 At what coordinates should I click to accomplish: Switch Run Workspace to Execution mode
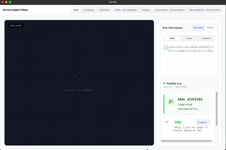click(x=198, y=27)
